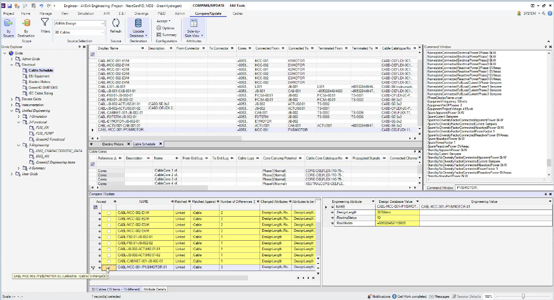Click the Redo arrow in title bar
The image size is (554, 300).
pyautogui.click(x=48, y=6)
